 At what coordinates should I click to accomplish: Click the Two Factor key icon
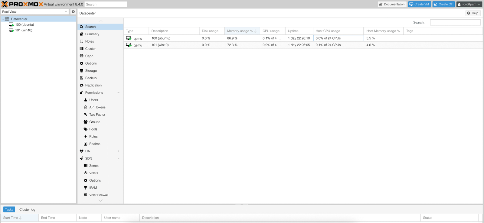tap(86, 115)
